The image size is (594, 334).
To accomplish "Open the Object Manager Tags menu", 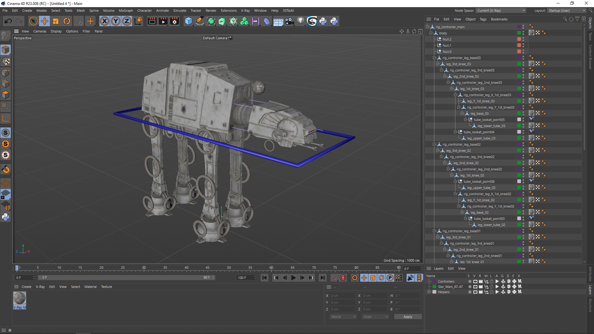I will [483, 19].
